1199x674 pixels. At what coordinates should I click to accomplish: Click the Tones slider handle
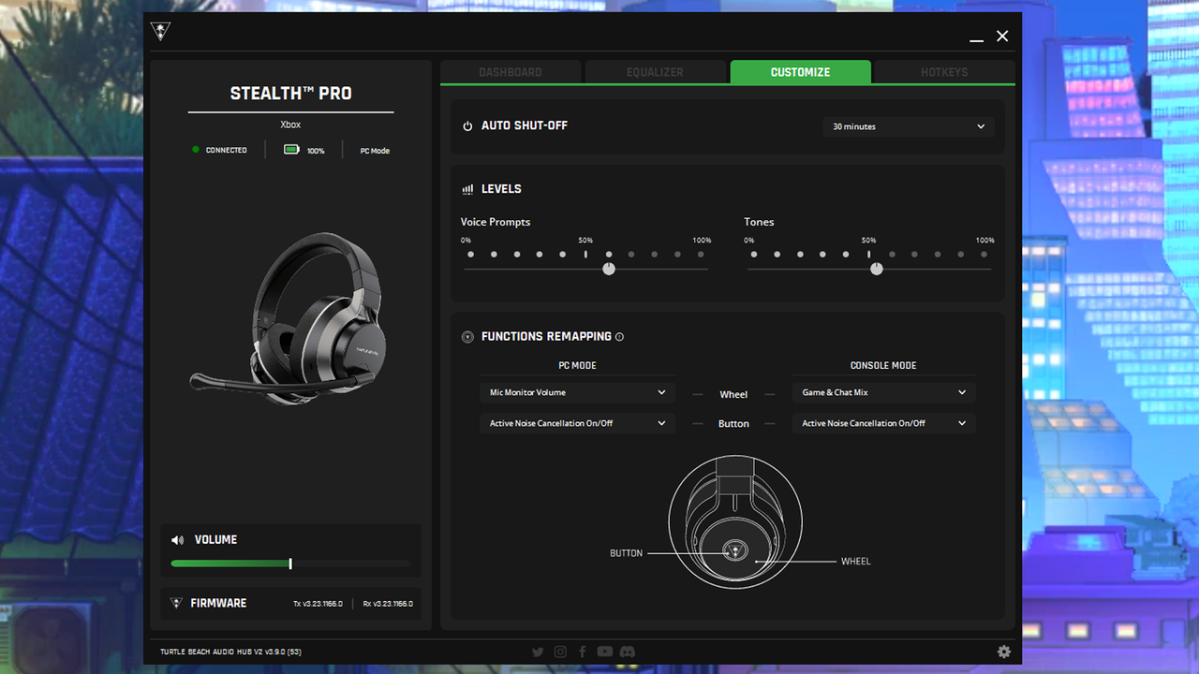(876, 269)
